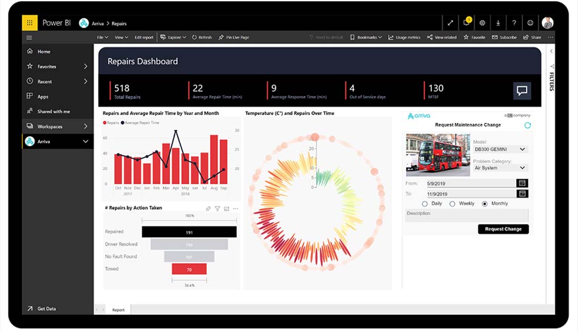Expand Recent in the sidebar
Screen dimensions: 578x332
[85, 81]
